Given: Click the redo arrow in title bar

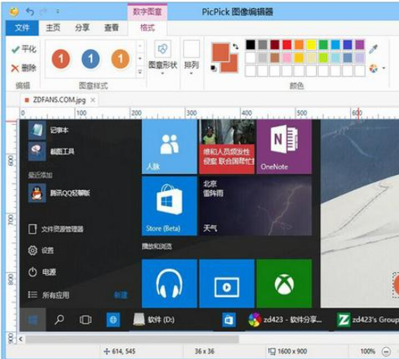Looking at the screenshot, I should [x=43, y=11].
